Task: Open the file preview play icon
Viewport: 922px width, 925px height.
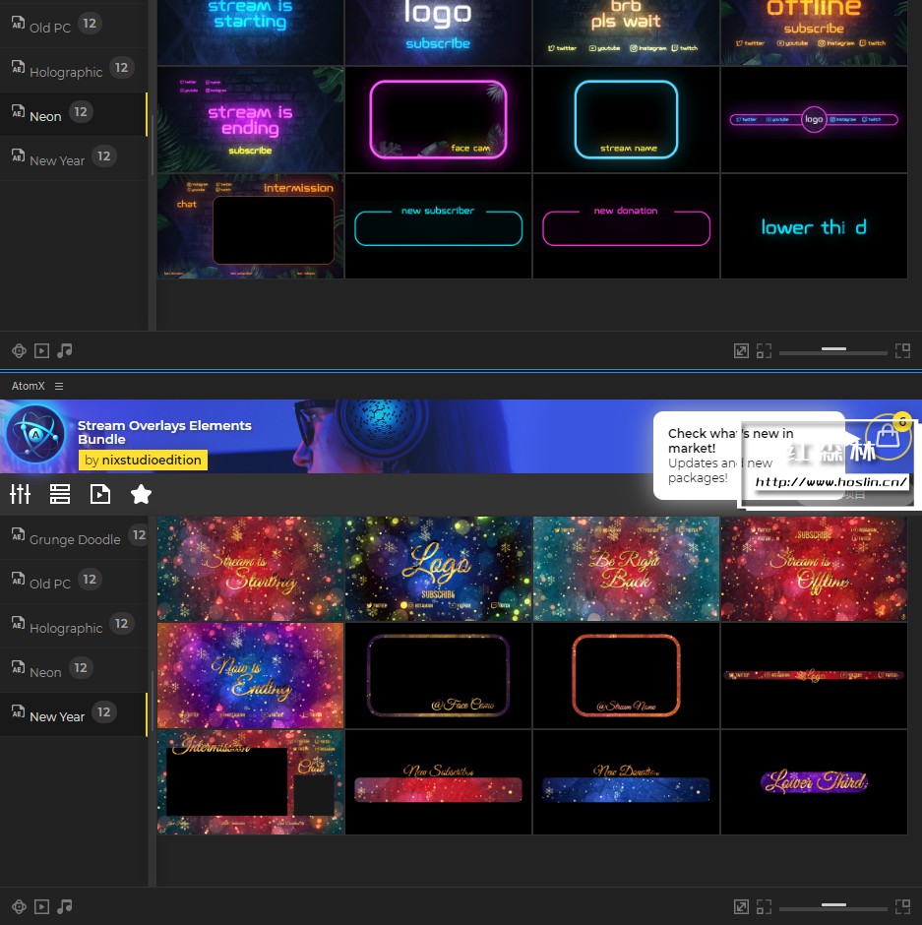Action: tap(99, 494)
